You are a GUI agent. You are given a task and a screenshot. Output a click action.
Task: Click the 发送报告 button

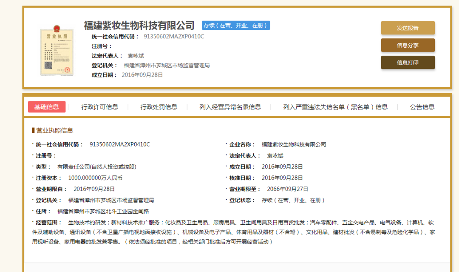pyautogui.click(x=407, y=27)
